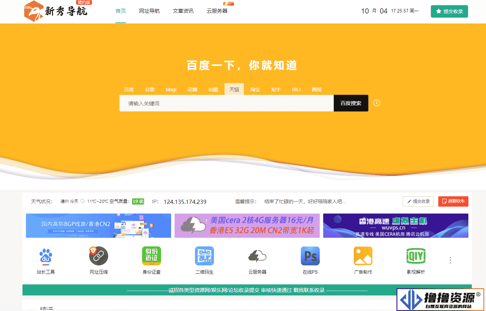Click the 百度搜索 button
The height and width of the screenshot is (311, 486).
(351, 103)
